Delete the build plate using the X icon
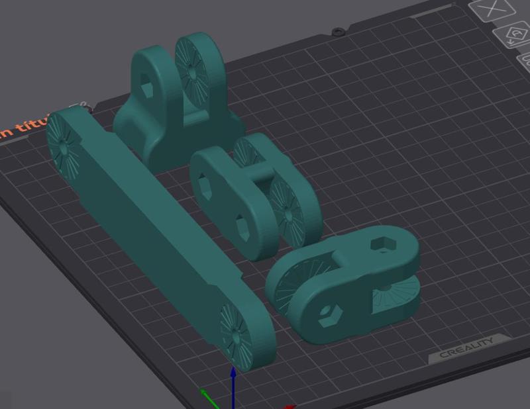Image resolution: width=530 pixels, height=409 pixels. pos(494,10)
